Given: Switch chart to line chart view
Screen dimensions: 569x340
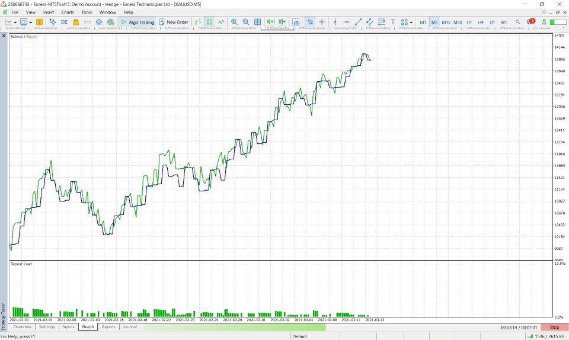Looking at the screenshot, I should click(221, 22).
